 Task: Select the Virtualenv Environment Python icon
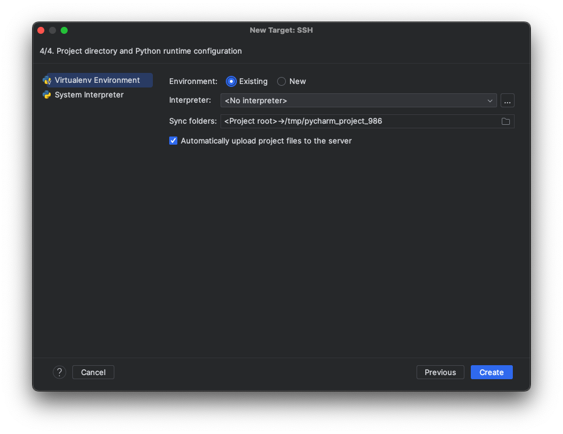point(47,80)
